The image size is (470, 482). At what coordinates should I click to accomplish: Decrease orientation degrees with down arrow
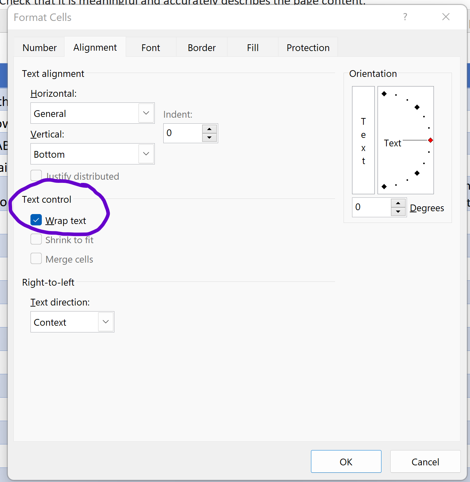398,212
